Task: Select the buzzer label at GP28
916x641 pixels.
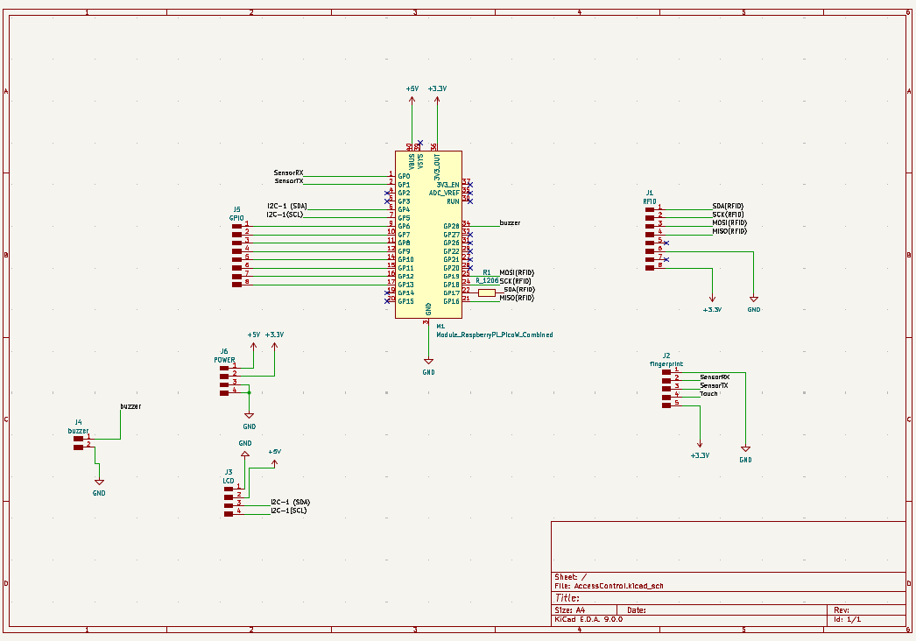Action: point(510,222)
